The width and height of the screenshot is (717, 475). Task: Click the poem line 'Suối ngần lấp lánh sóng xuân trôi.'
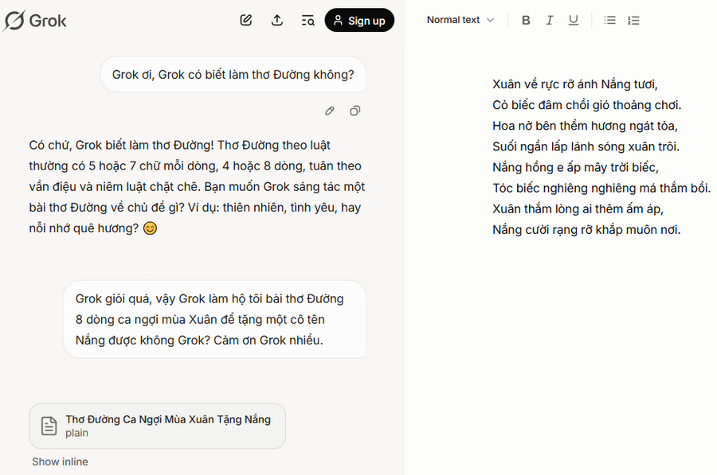586,146
